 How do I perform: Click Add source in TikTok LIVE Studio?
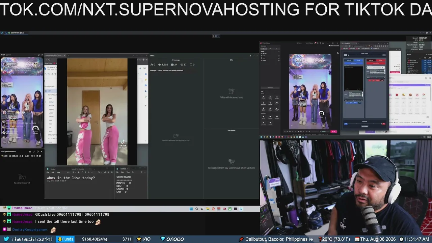pyautogui.click(x=270, y=88)
